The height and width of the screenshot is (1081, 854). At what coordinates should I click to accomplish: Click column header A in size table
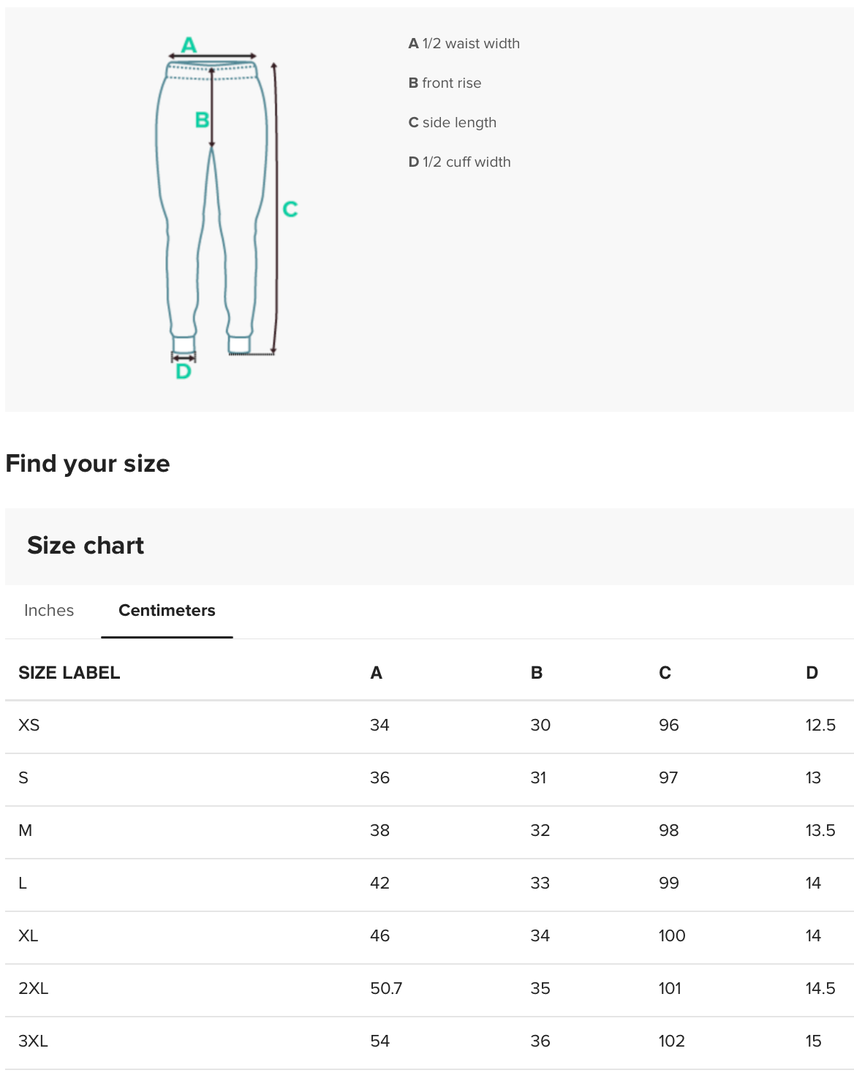tap(376, 673)
